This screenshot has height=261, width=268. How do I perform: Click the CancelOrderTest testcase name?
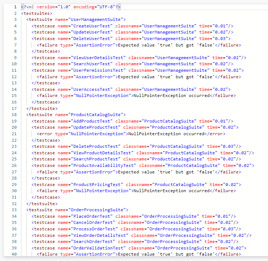pos(93,223)
